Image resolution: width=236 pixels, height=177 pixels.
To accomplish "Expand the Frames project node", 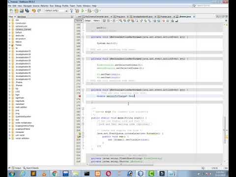I will point(9,45).
